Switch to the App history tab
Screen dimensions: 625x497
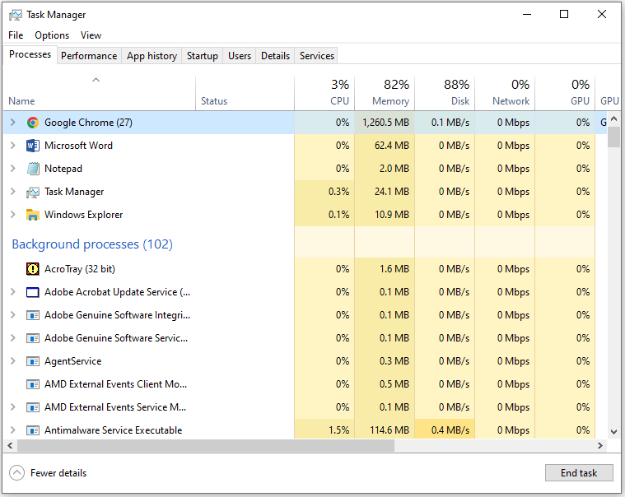click(x=152, y=56)
